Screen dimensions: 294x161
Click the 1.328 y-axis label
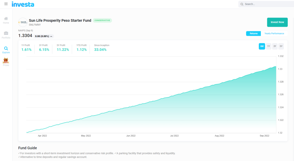(x=281, y=82)
